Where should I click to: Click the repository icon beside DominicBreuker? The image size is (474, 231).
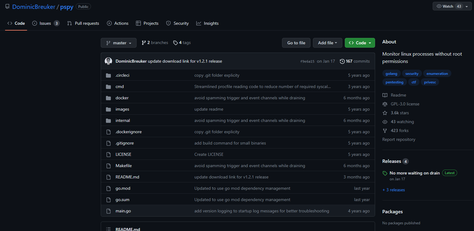tap(7, 6)
